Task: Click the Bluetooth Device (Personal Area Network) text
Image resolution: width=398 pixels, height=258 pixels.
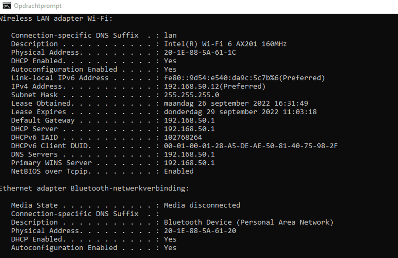Action: pyautogui.click(x=248, y=222)
